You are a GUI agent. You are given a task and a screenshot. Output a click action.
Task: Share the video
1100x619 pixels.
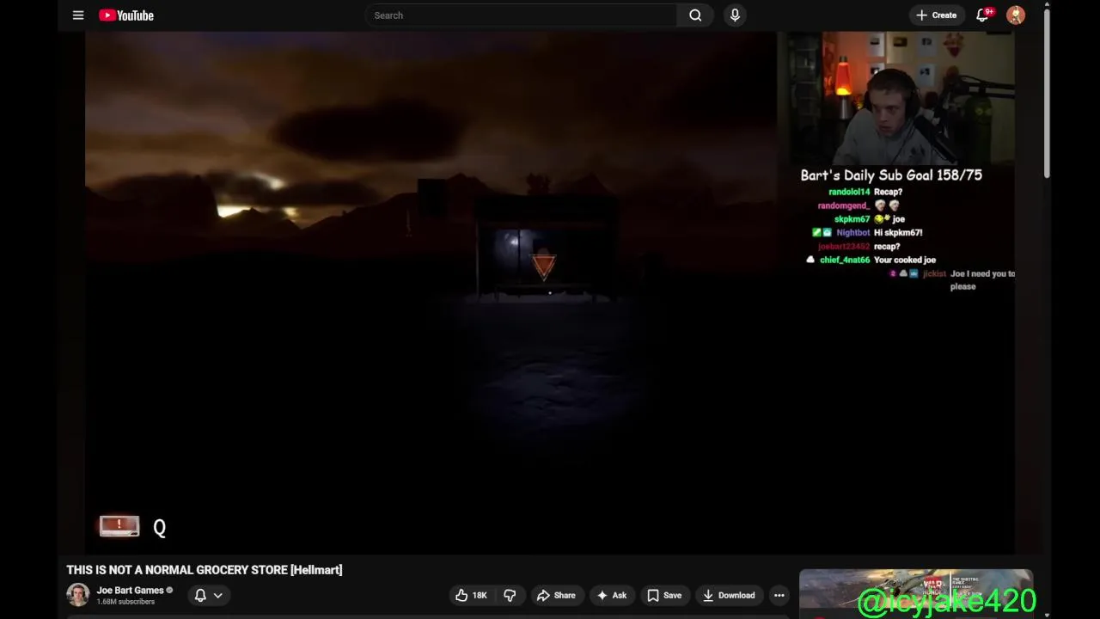[x=556, y=595]
